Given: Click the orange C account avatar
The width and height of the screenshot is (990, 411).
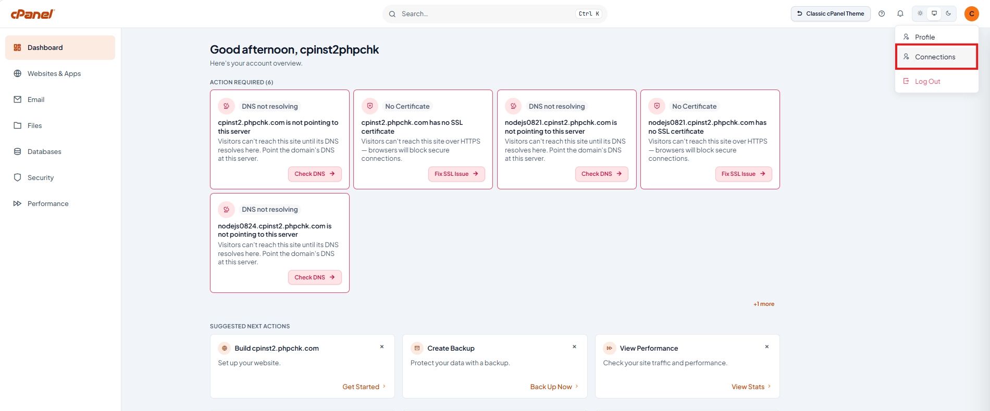Looking at the screenshot, I should click(x=971, y=14).
